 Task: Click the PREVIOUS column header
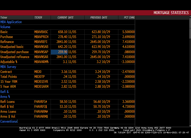pyautogui.click(x=95, y=18)
